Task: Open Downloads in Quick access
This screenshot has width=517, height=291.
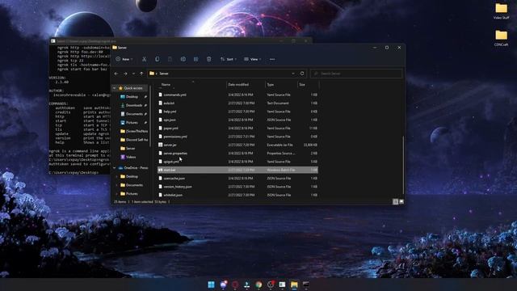Action: point(134,105)
